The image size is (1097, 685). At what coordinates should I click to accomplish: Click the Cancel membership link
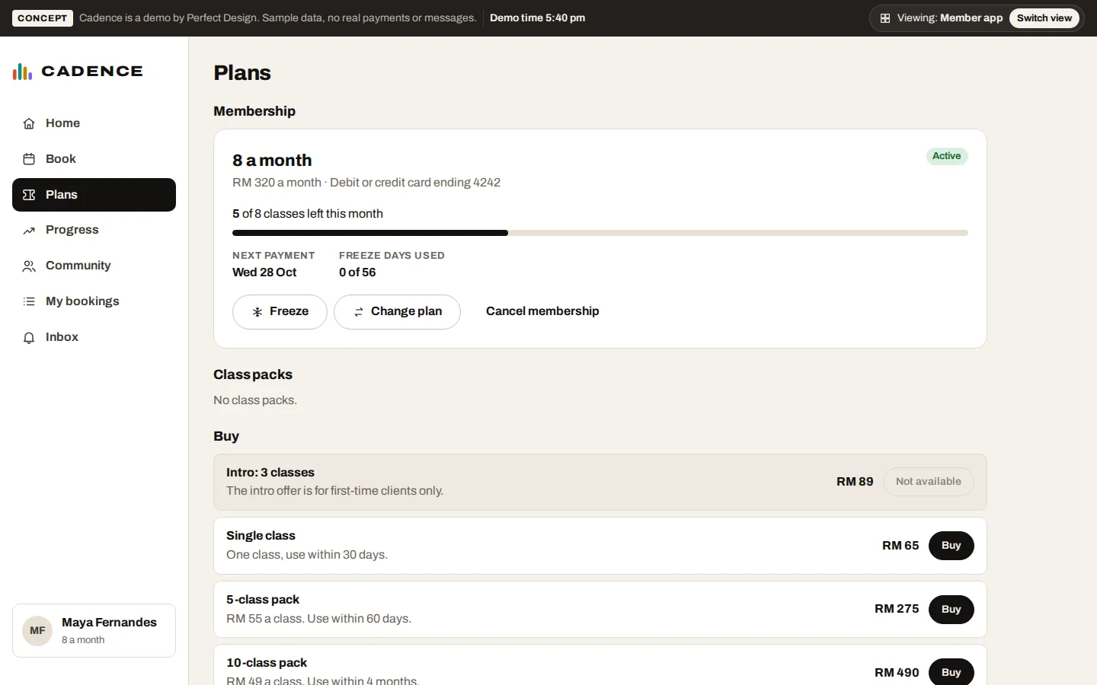click(x=542, y=311)
